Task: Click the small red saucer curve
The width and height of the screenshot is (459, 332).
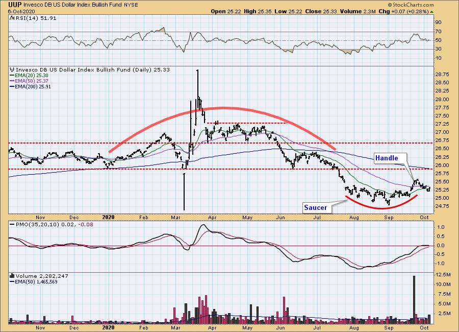Action: click(382, 206)
